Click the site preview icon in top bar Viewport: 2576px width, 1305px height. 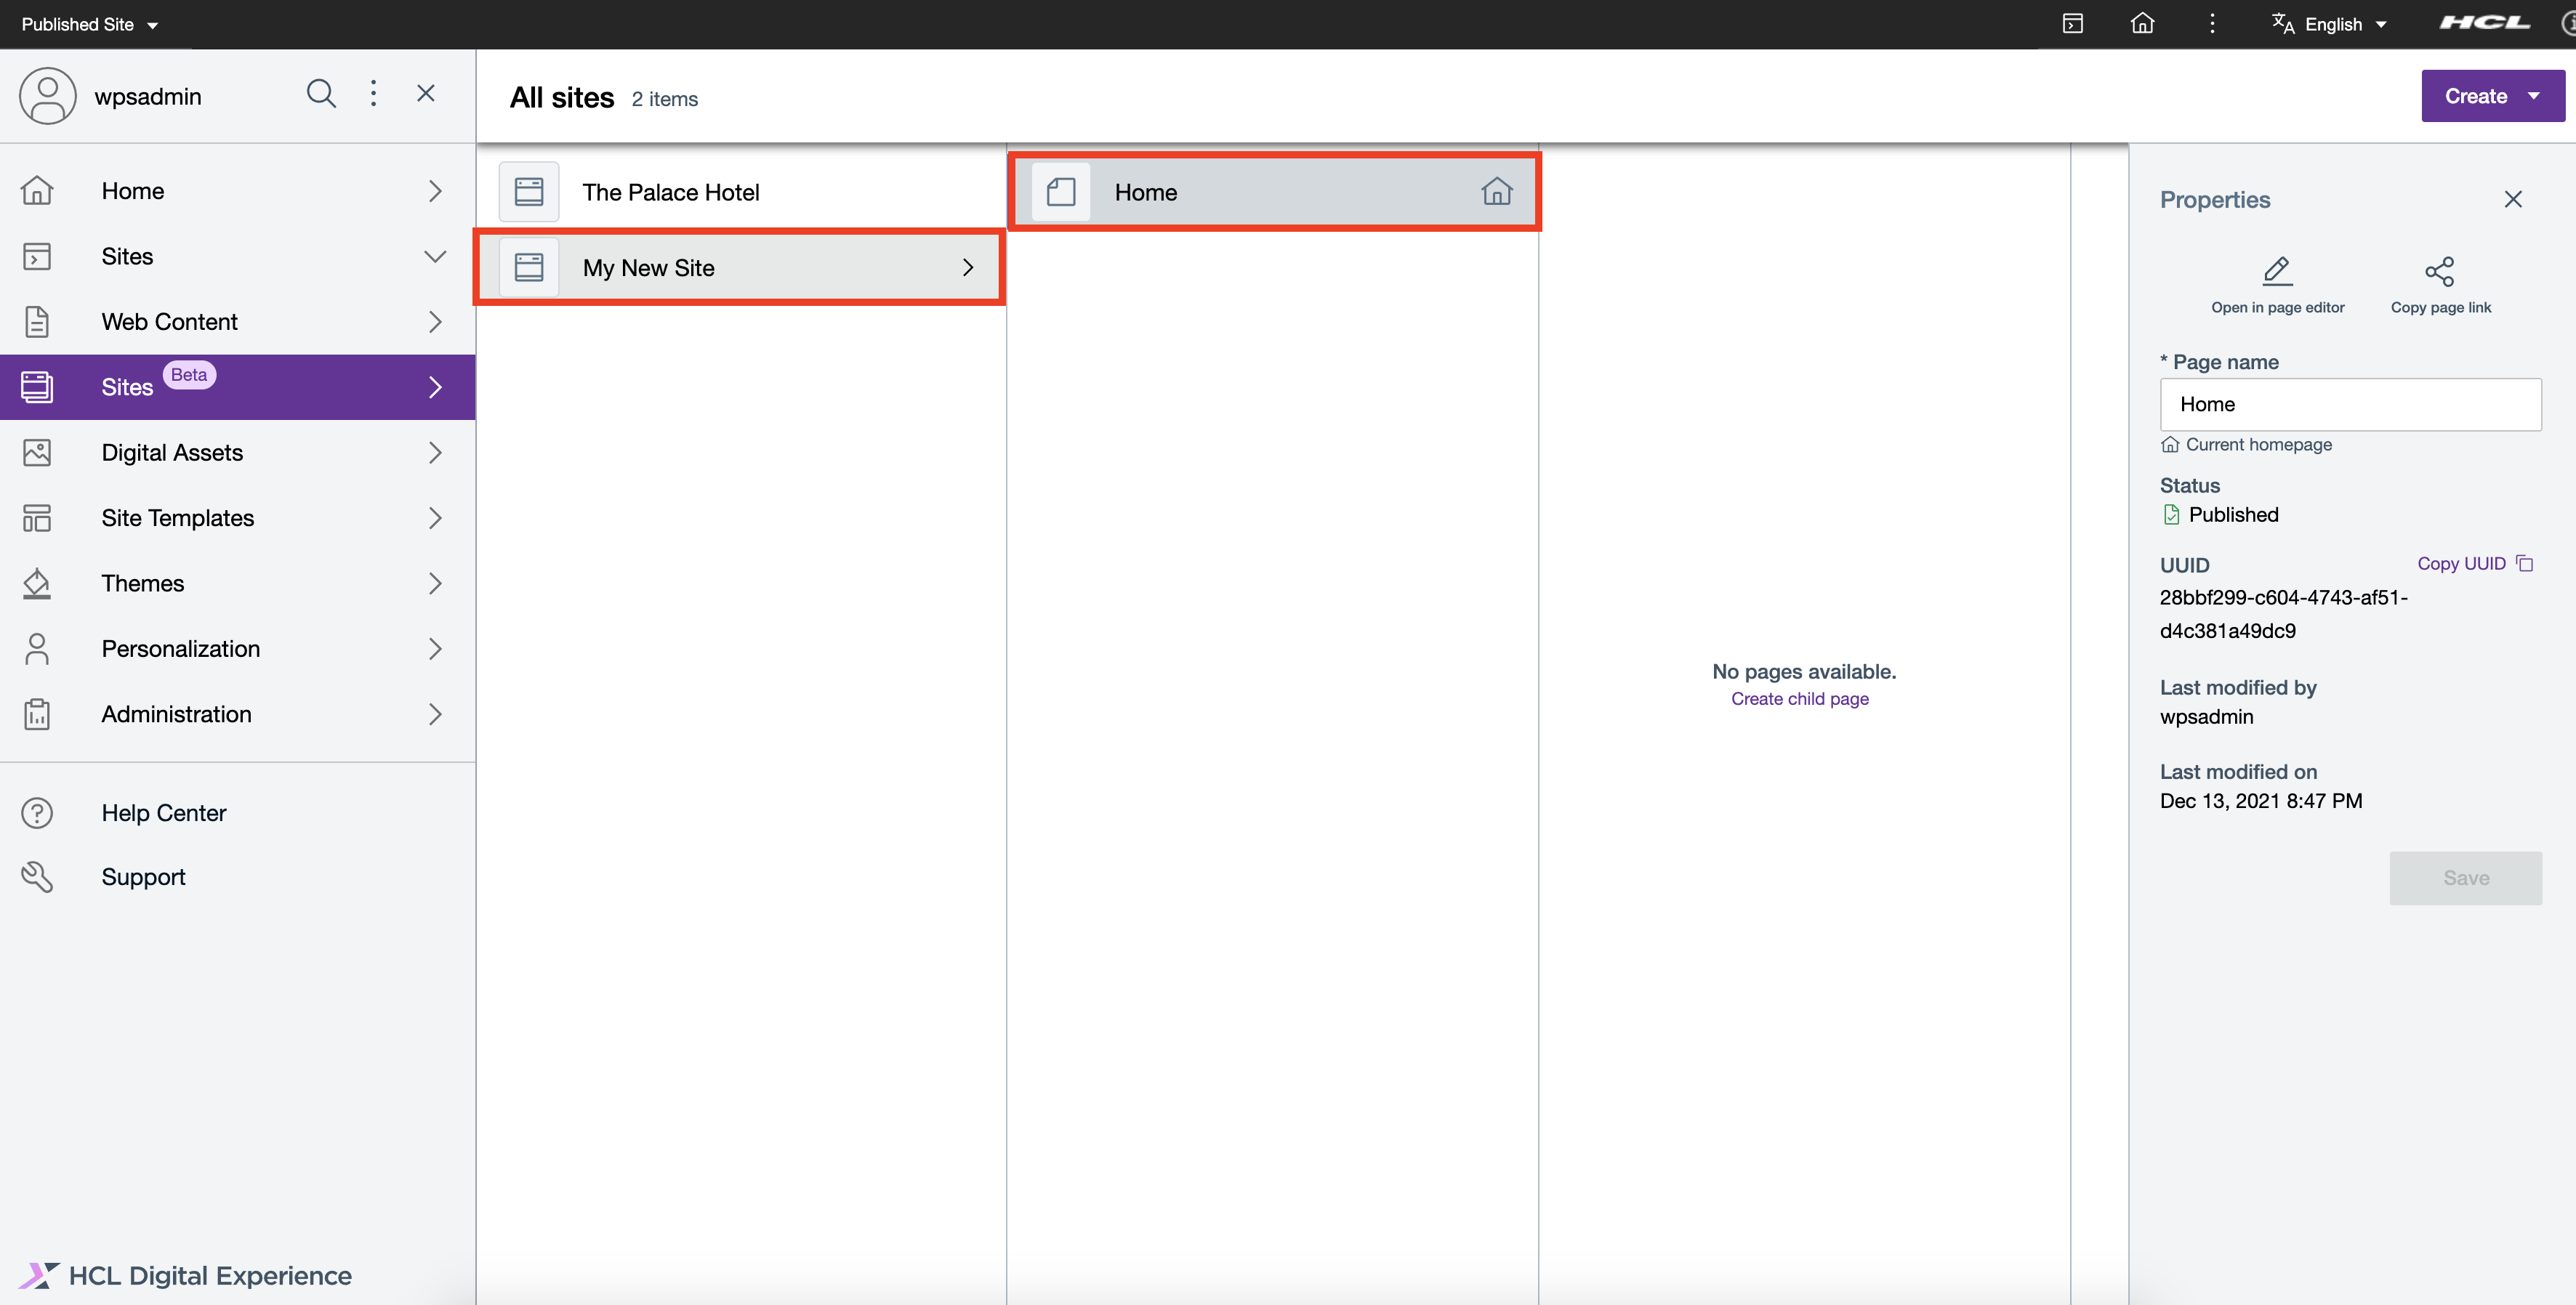[2072, 24]
